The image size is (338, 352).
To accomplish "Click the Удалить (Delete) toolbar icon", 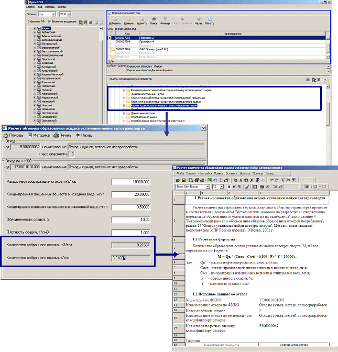I will 143,20.
